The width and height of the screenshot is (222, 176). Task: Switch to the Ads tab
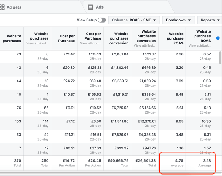click(100, 7)
